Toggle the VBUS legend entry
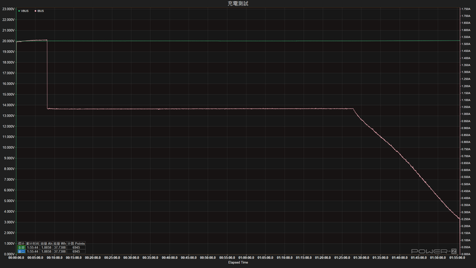The image size is (476, 268). point(23,11)
